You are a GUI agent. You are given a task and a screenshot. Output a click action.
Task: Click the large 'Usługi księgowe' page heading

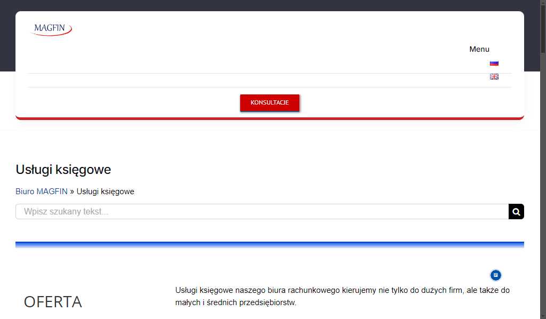(64, 170)
